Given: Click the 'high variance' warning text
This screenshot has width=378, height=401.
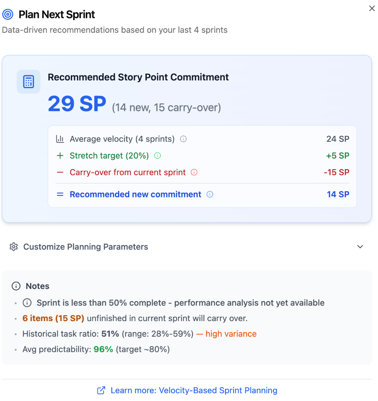Looking at the screenshot, I should point(231,334).
